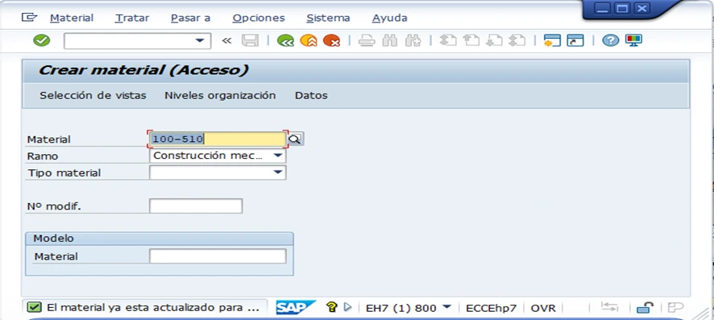Open Customize Local Layout monitor icon
This screenshot has height=320, width=714.
tap(634, 40)
